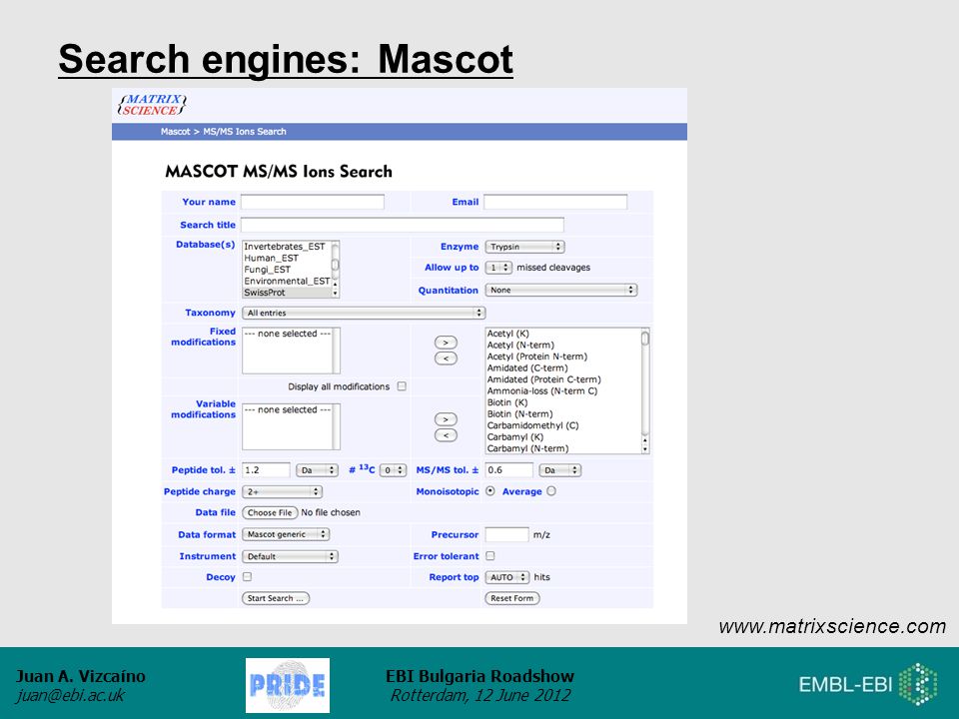This screenshot has width=959, height=719.
Task: Click the Choose File button
Action: pyautogui.click(x=270, y=513)
